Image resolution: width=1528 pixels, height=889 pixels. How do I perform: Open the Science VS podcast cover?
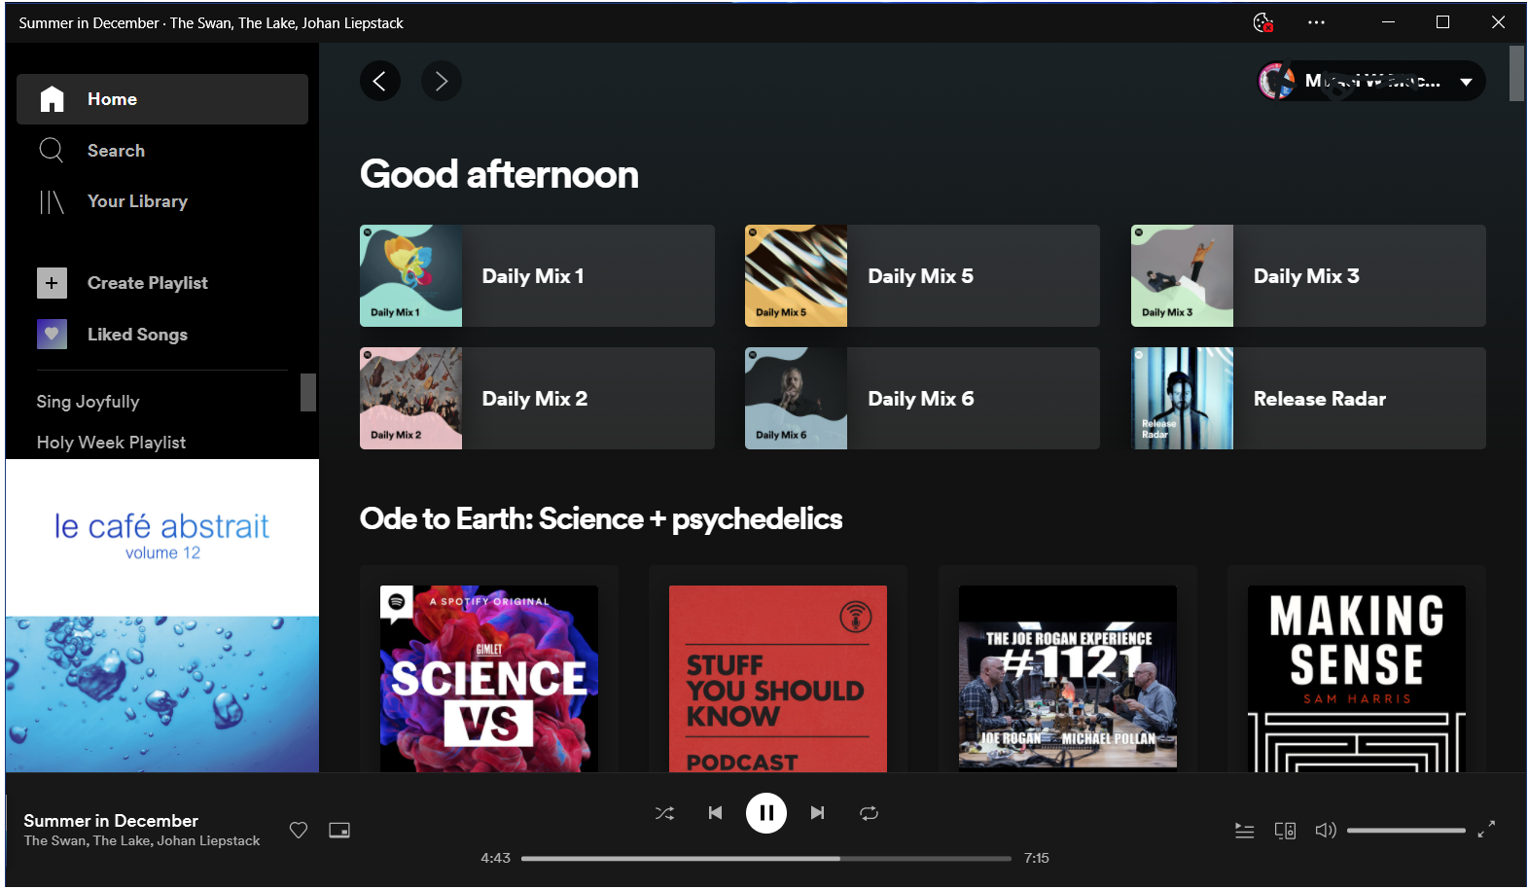(489, 679)
